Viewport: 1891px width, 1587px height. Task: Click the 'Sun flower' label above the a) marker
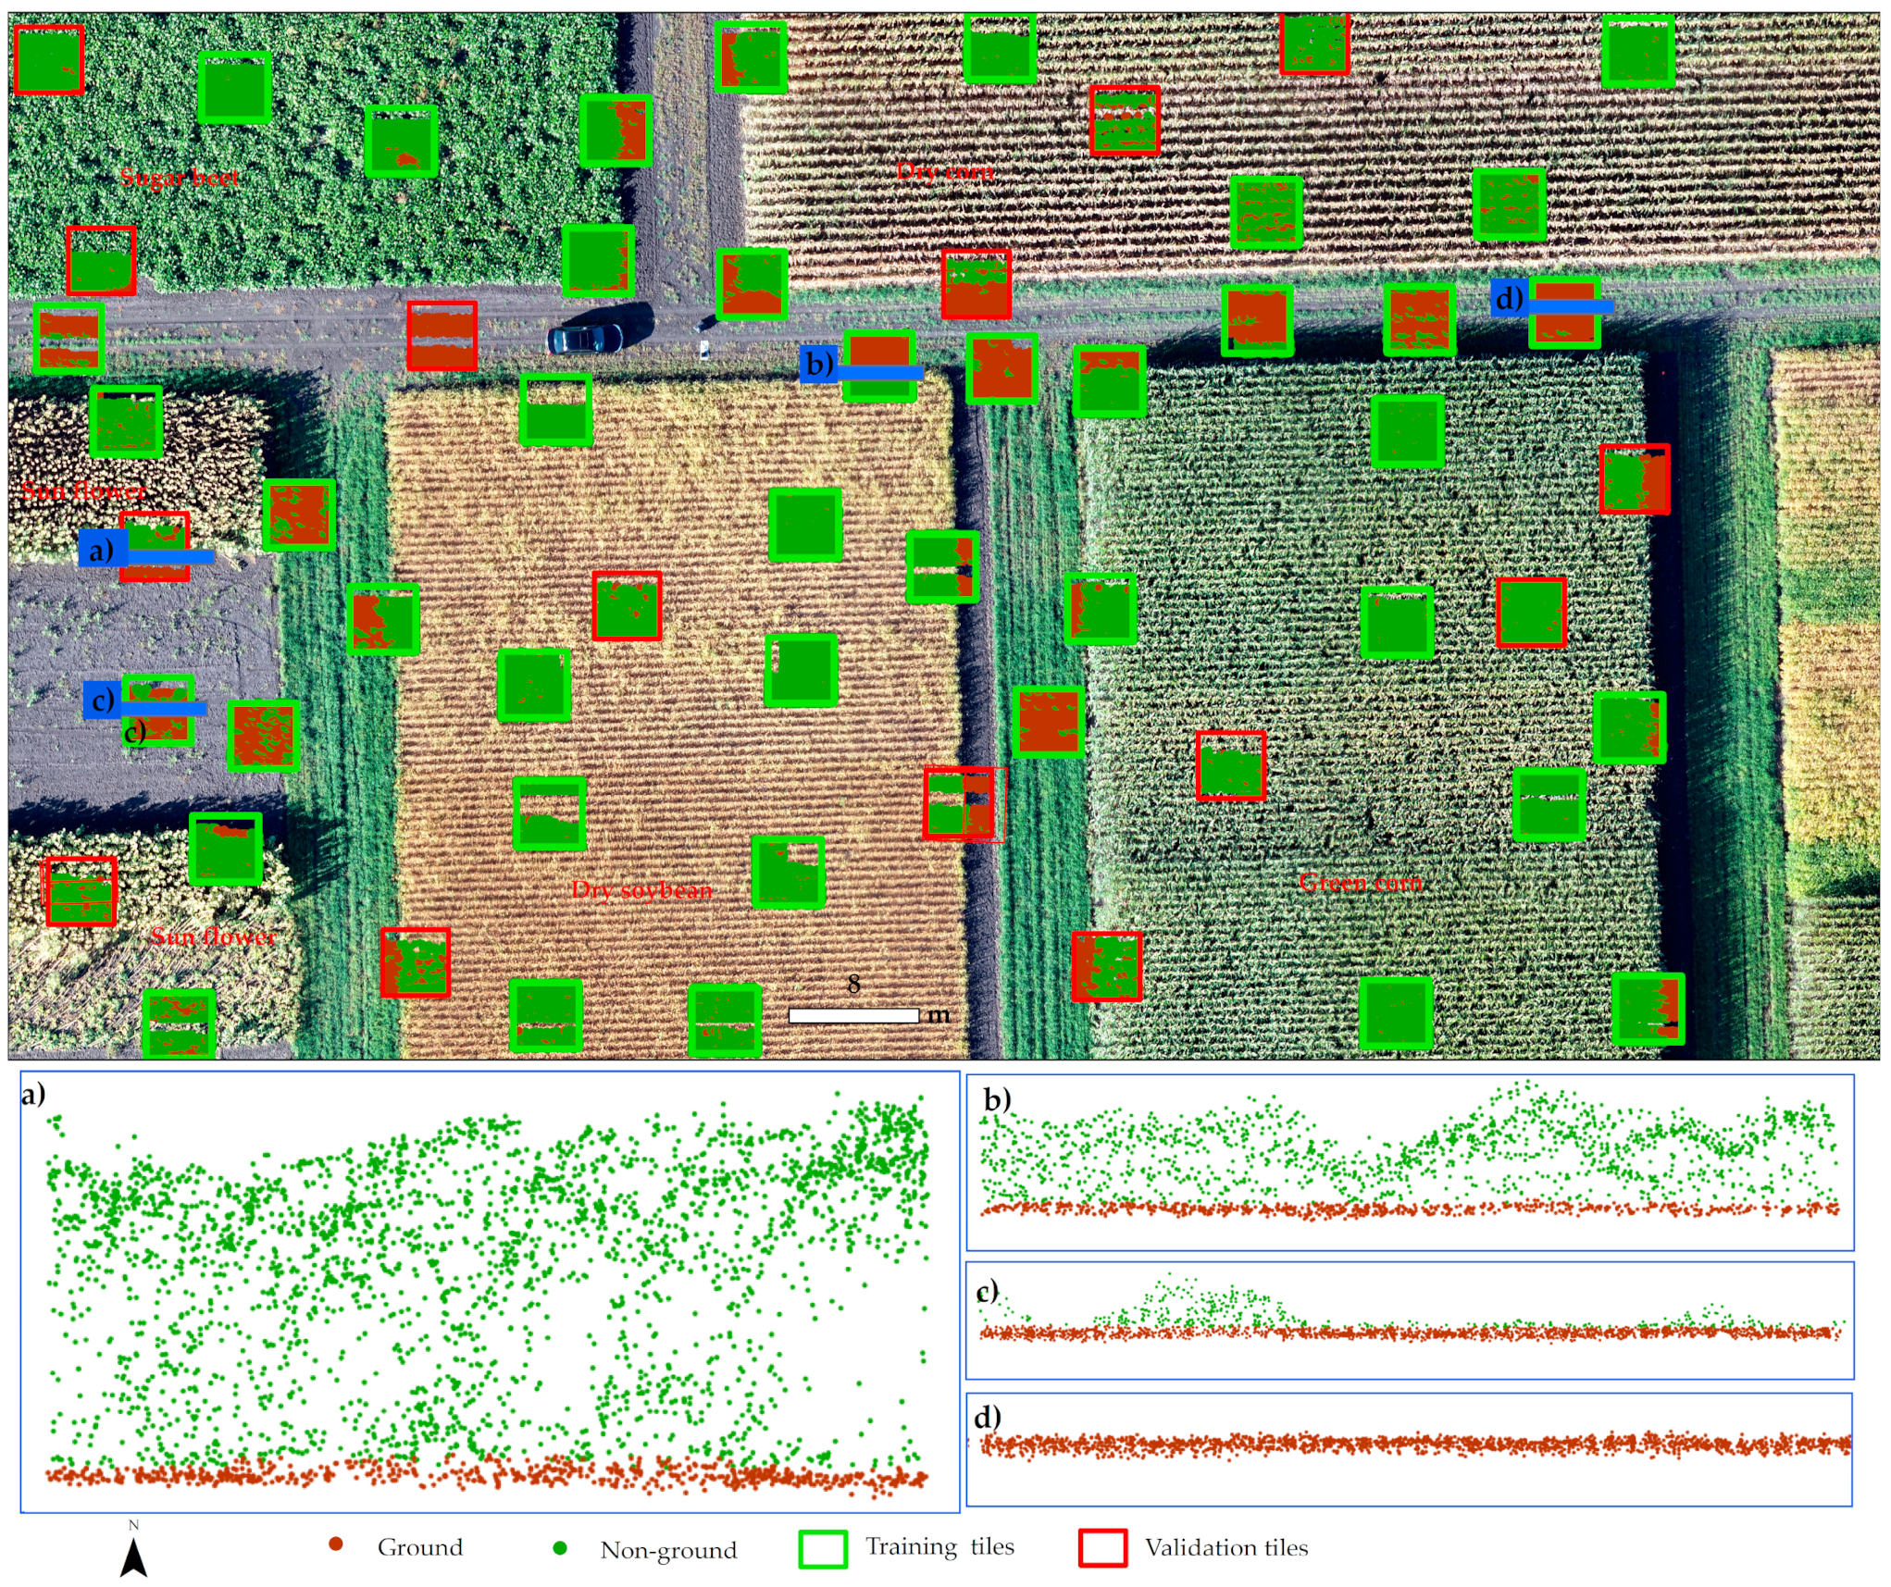tap(84, 490)
